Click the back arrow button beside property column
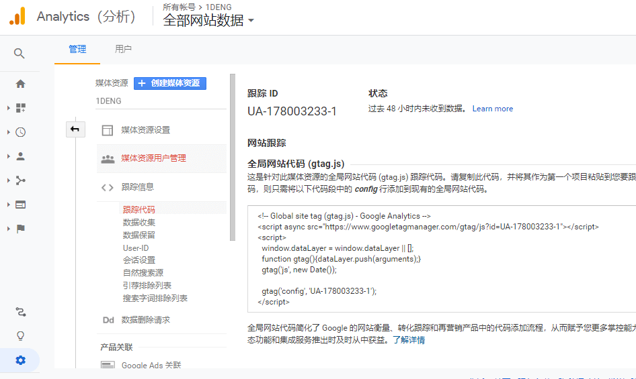636x379 pixels. click(x=75, y=129)
